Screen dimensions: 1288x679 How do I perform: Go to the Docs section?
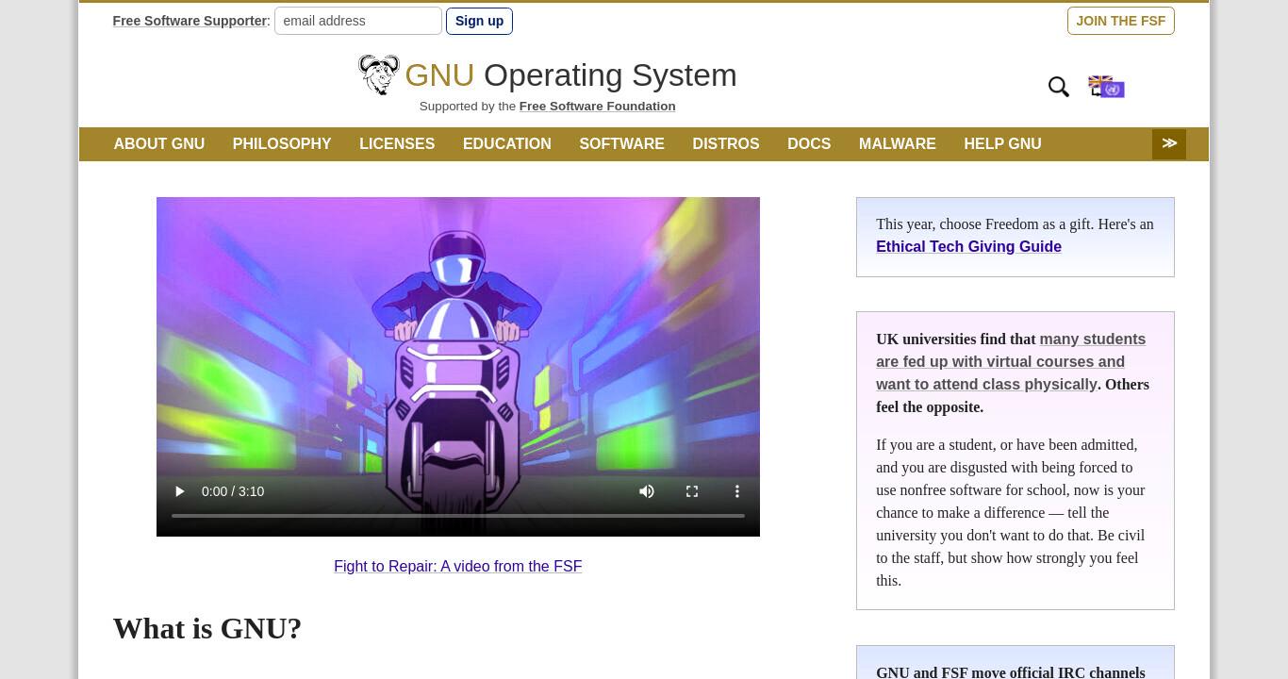pyautogui.click(x=809, y=143)
